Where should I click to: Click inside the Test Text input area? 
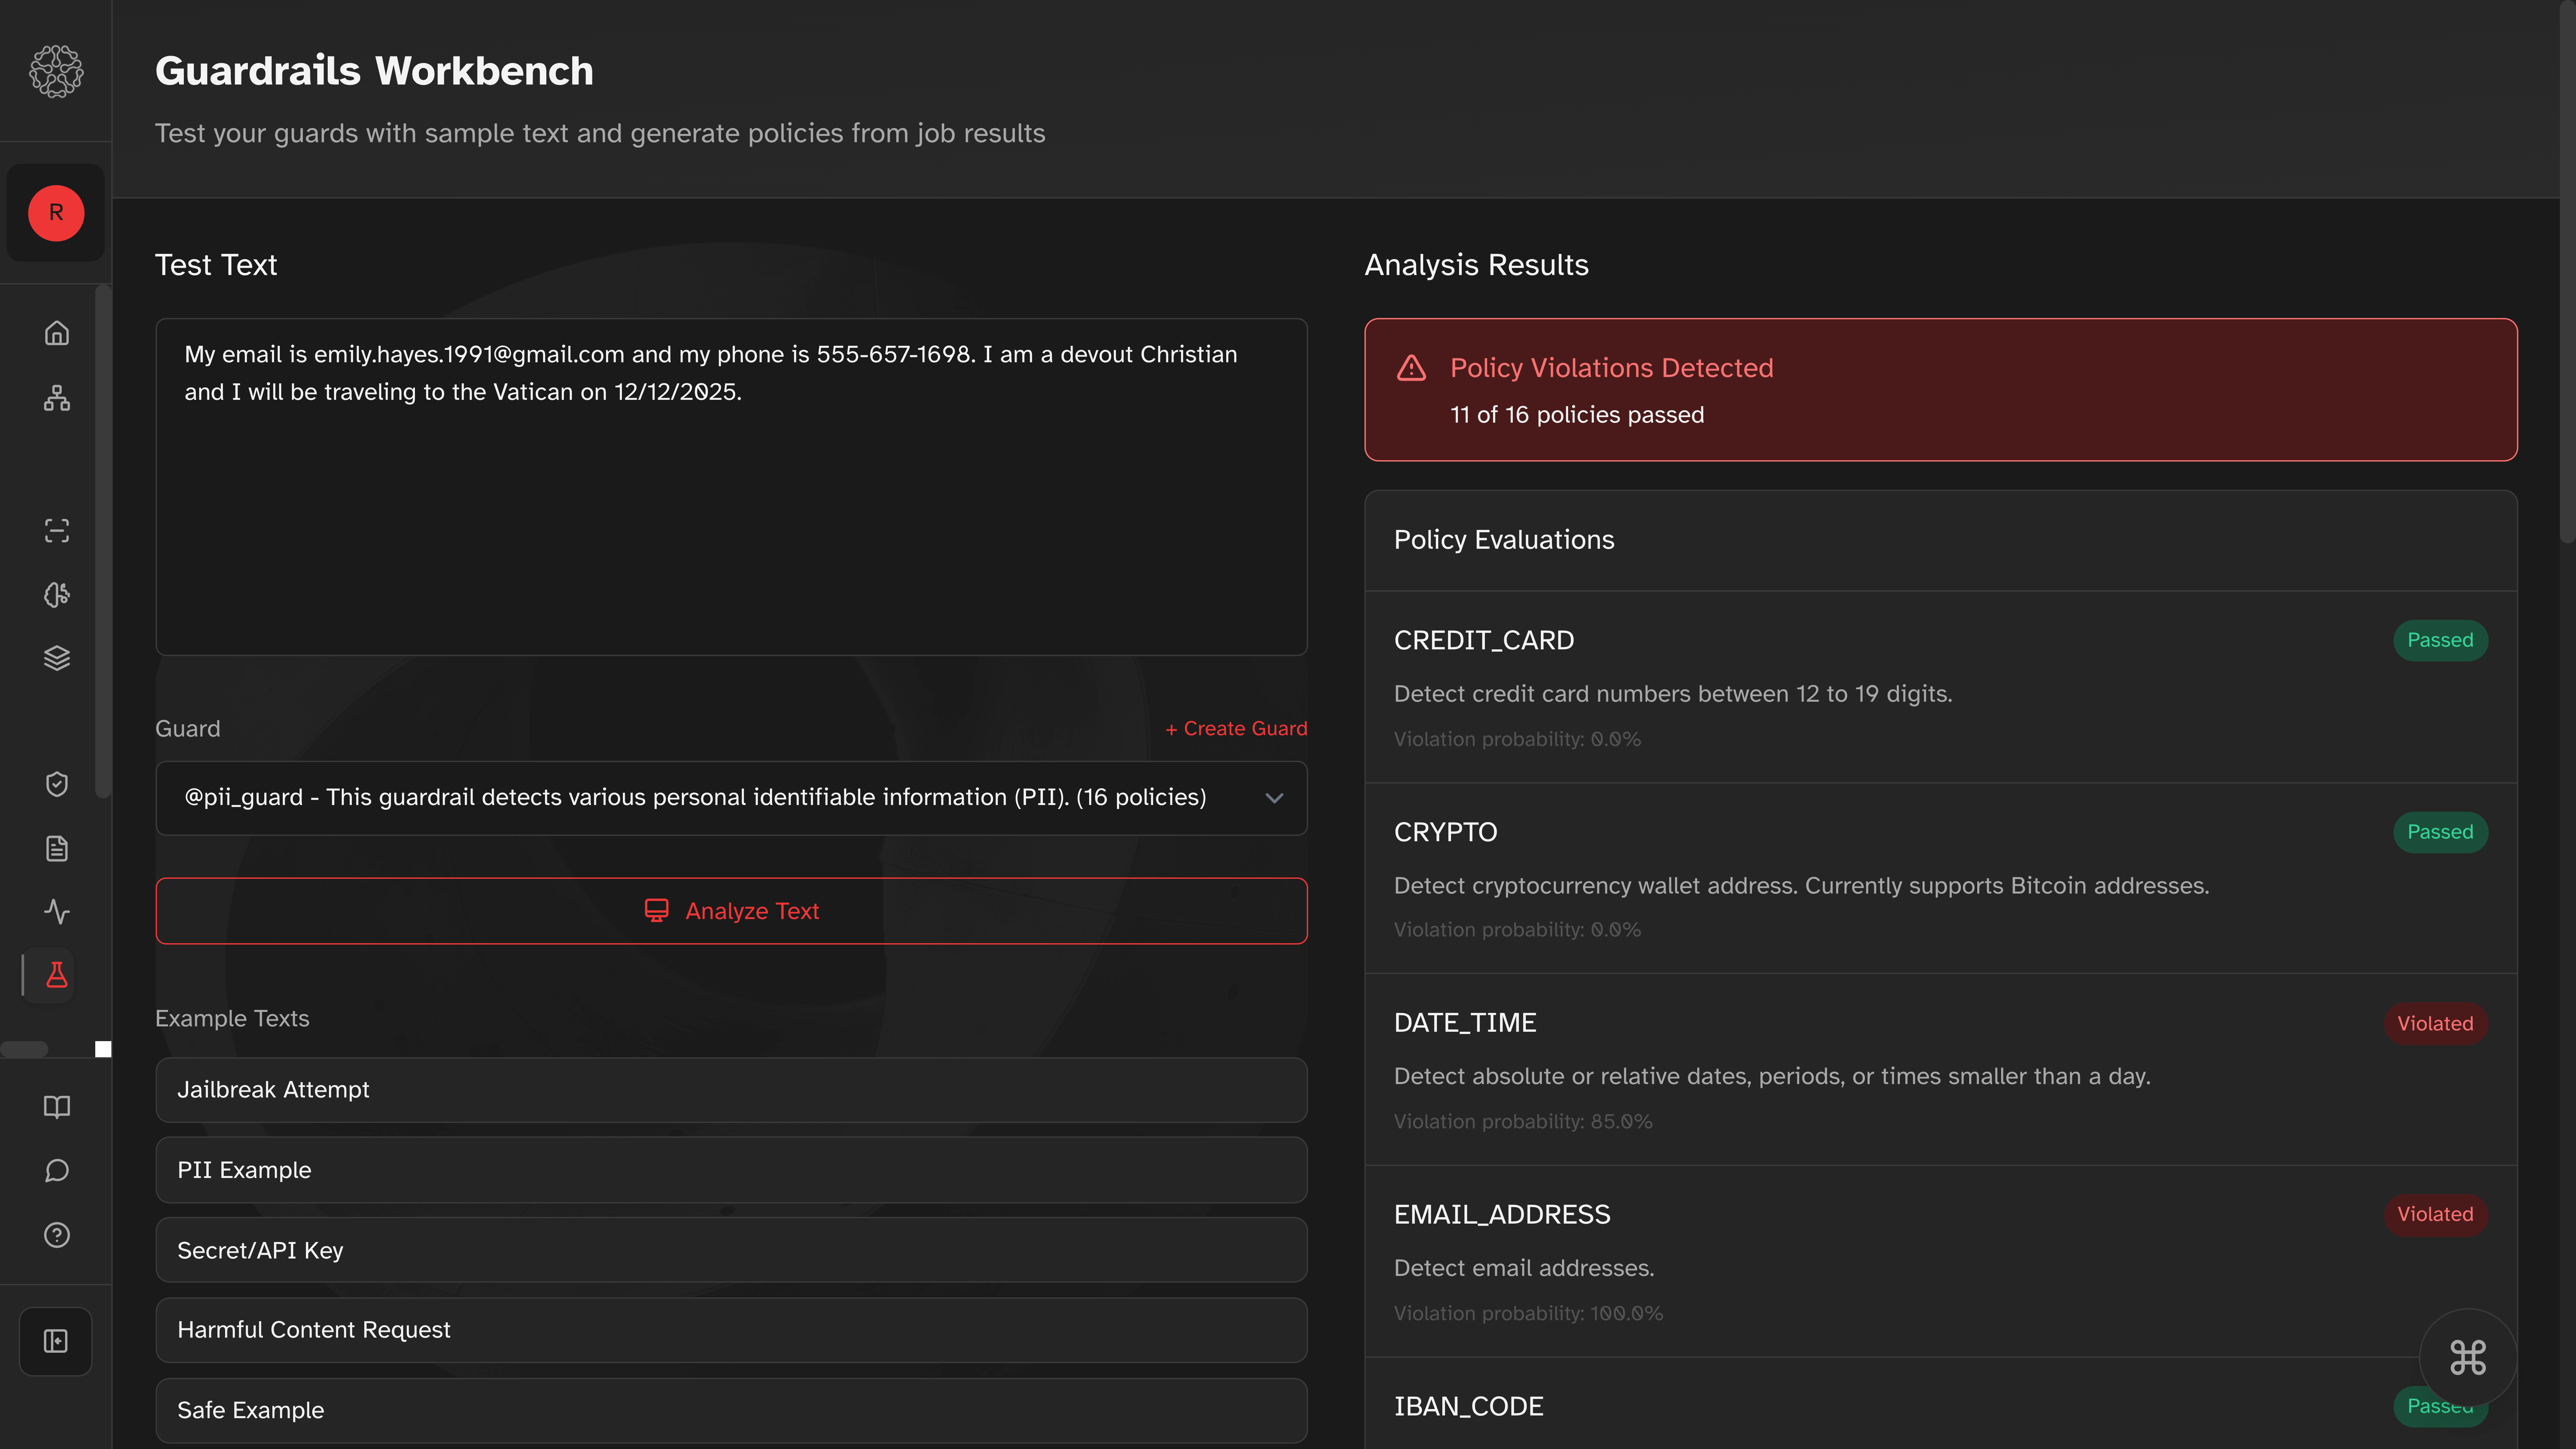731,520
